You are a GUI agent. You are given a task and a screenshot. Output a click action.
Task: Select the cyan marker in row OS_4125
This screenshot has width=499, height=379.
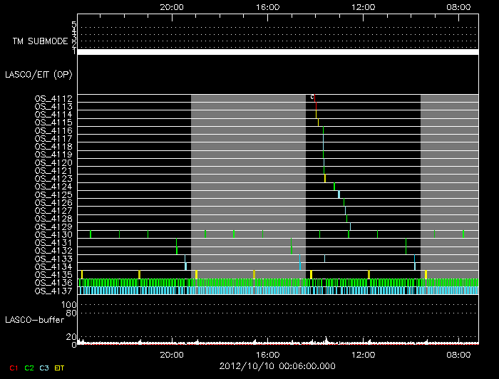(339, 194)
